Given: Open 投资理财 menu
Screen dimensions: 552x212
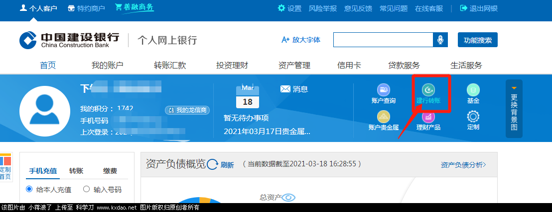Looking at the screenshot, I should (x=232, y=65).
